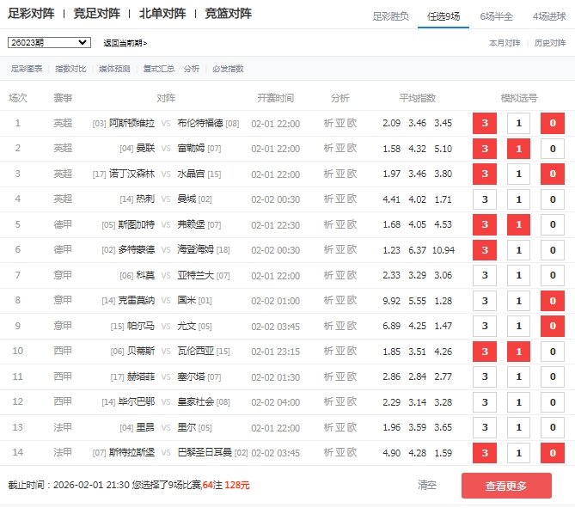The height and width of the screenshot is (508, 575).
Task: Click the 查看更多 button
Action: (506, 486)
